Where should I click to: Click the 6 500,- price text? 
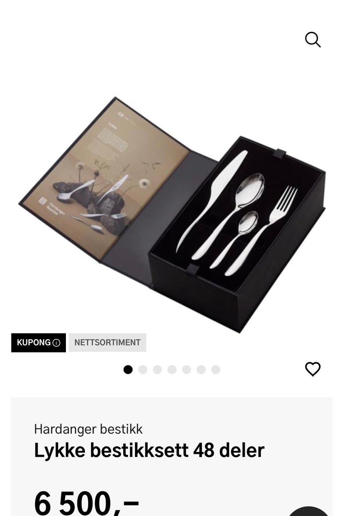(x=86, y=503)
